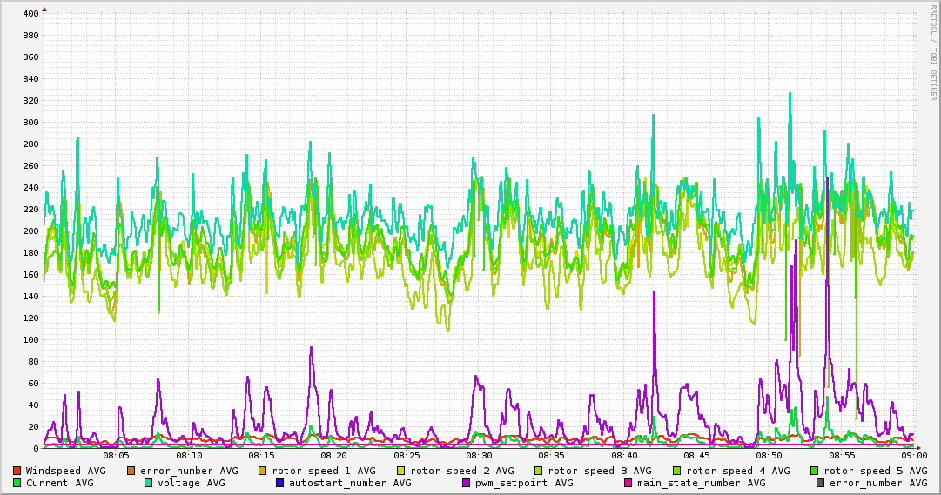The image size is (941, 495).
Task: Select 'error_number AVG' label beside orange swatch
Action: click(x=189, y=471)
